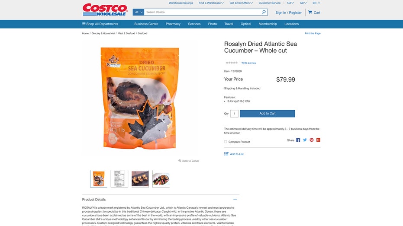The height and width of the screenshot is (226, 403).
Task: Click the Add to Cart button
Action: click(268, 113)
